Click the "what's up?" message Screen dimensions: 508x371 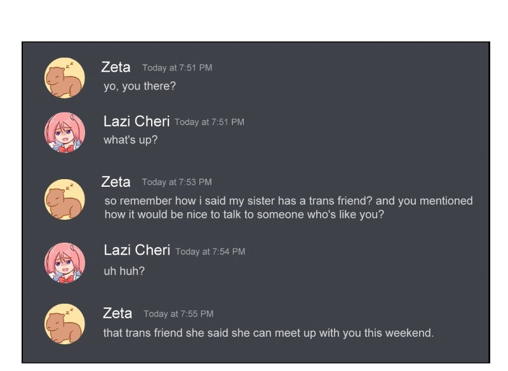click(x=130, y=140)
